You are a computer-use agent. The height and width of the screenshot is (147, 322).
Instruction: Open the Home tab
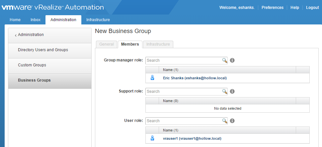[x=15, y=20]
